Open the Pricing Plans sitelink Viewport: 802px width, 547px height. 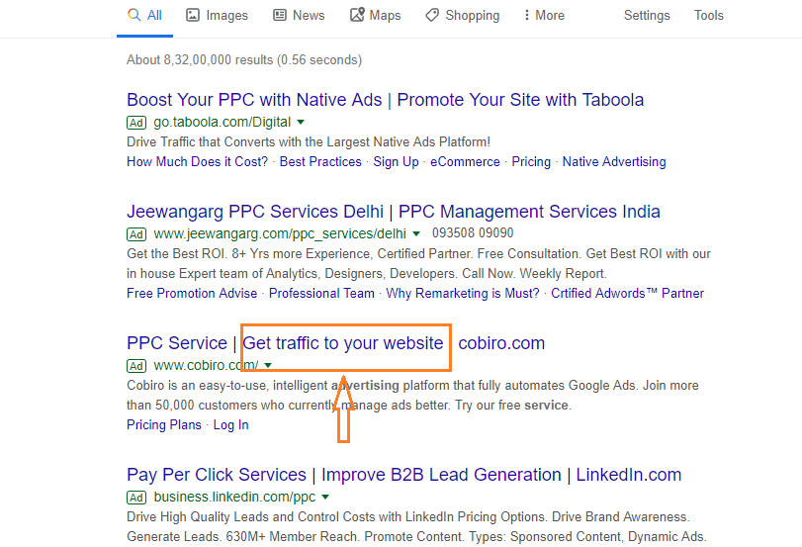click(x=164, y=424)
